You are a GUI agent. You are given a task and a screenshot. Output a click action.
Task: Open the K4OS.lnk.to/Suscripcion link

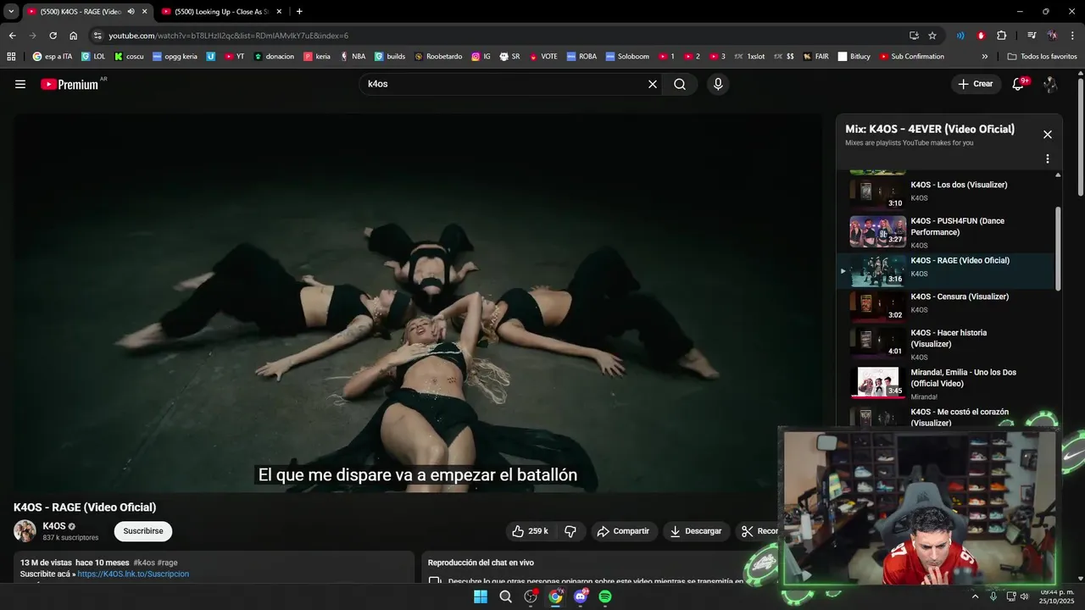133,574
